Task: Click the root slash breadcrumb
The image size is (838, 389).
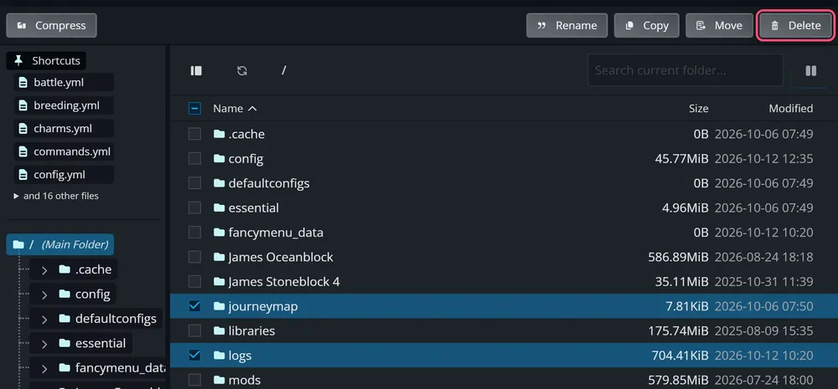Action: [284, 70]
